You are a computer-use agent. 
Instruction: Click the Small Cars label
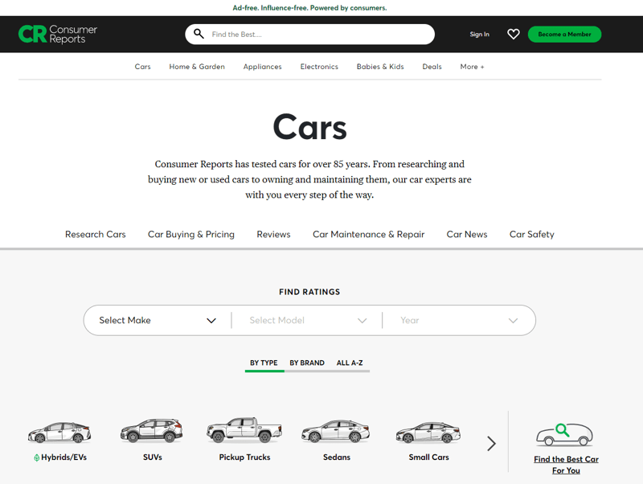coord(429,457)
